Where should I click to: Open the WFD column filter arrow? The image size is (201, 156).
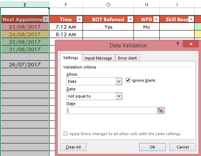click(x=156, y=19)
